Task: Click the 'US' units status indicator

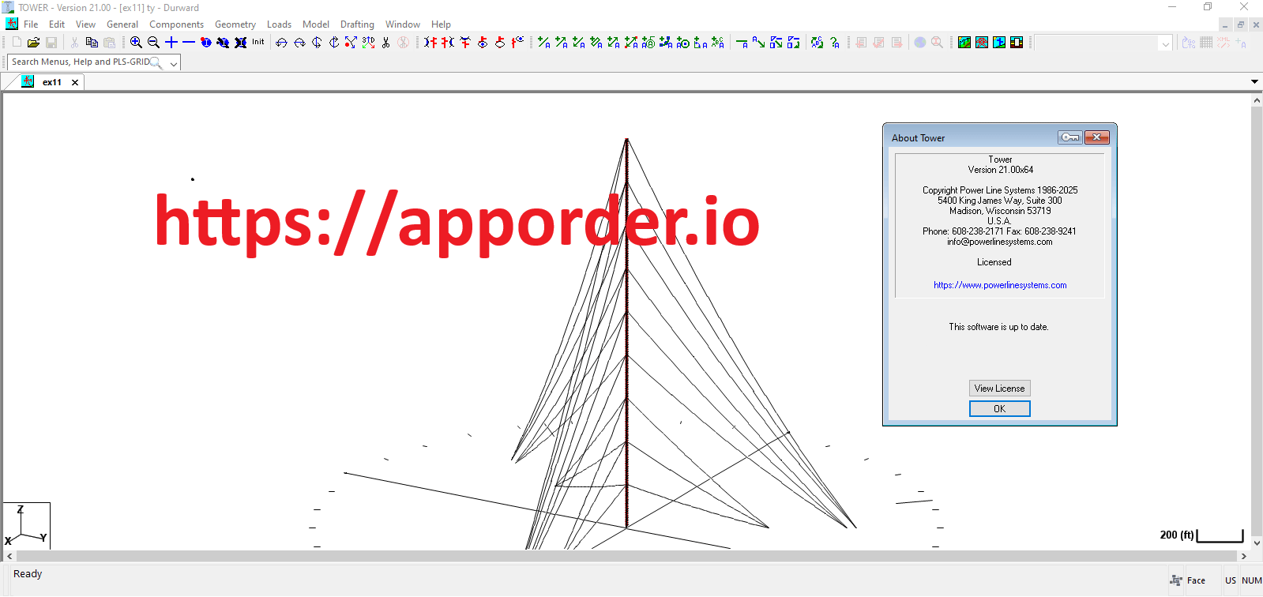Action: [x=1231, y=580]
